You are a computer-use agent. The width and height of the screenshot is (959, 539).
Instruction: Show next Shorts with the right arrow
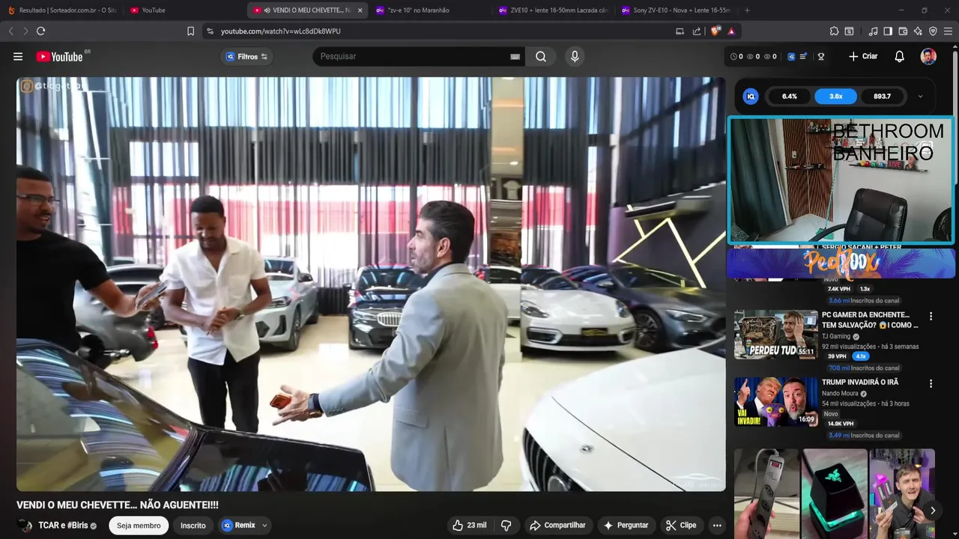coord(933,511)
